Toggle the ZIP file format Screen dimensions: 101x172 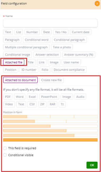pos(42,104)
